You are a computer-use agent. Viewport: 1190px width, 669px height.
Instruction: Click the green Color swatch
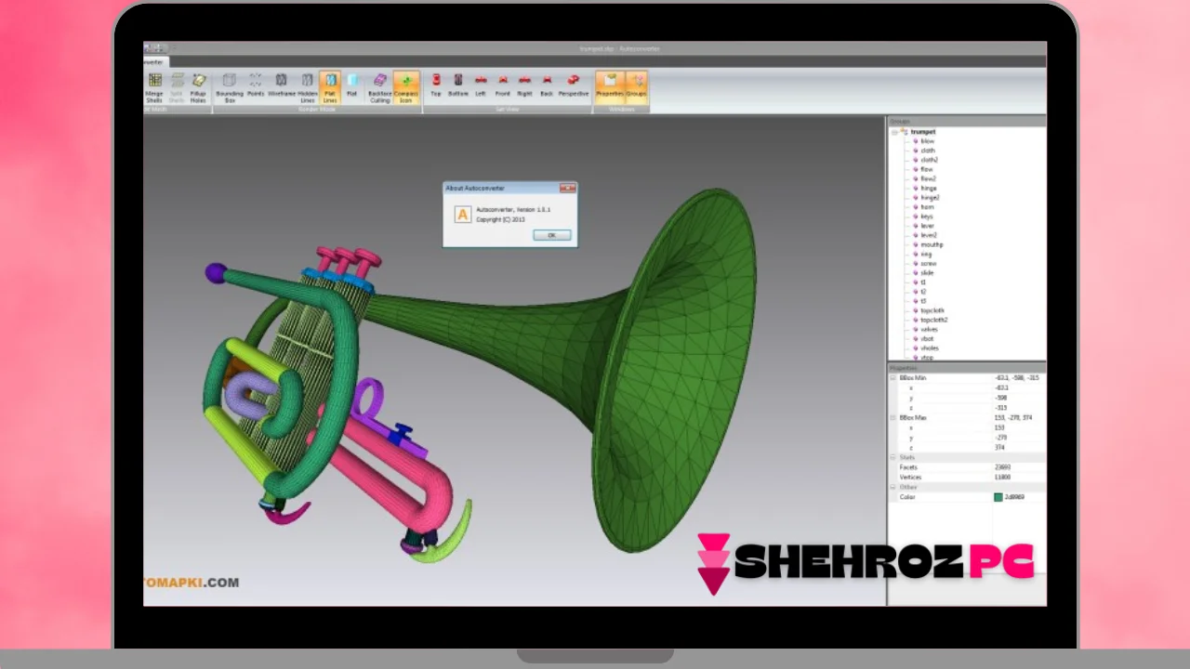click(x=998, y=497)
